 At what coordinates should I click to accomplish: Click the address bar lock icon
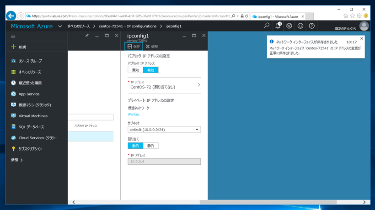coord(242,16)
